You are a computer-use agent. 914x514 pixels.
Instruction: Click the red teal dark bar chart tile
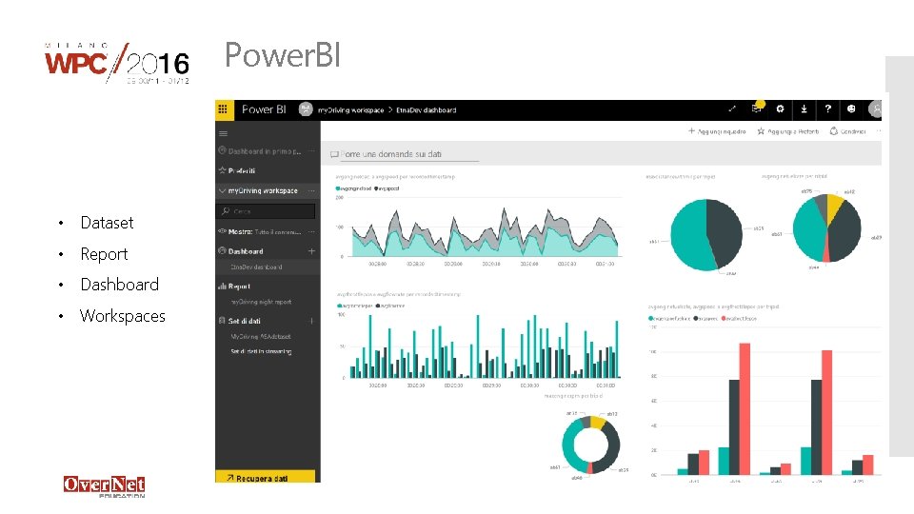click(764, 393)
